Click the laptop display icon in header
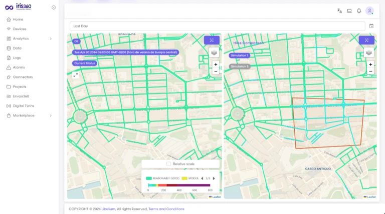385x214 pixels. [x=349, y=11]
